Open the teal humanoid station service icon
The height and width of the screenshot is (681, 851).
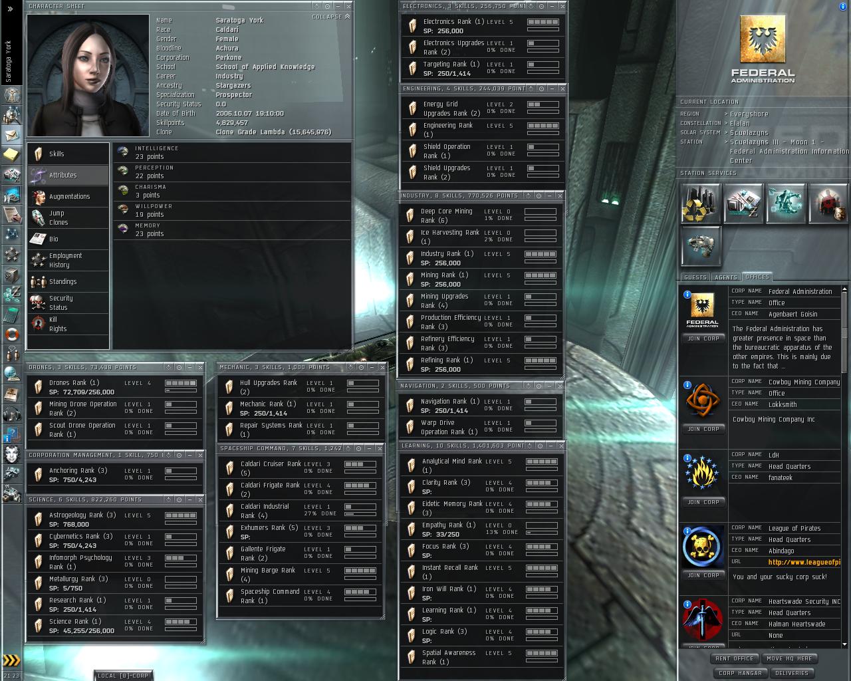[785, 204]
